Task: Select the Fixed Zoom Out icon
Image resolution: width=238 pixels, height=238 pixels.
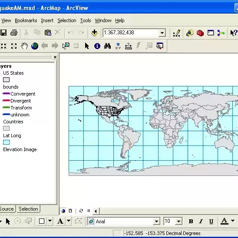Action: [x=14, y=46]
